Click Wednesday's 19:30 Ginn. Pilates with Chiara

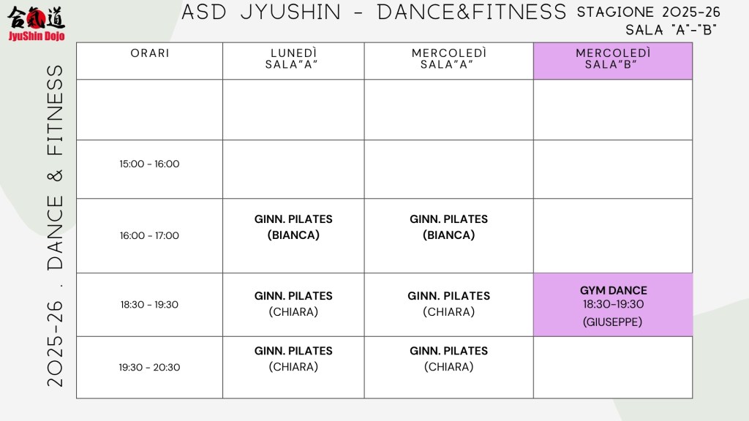448,359
